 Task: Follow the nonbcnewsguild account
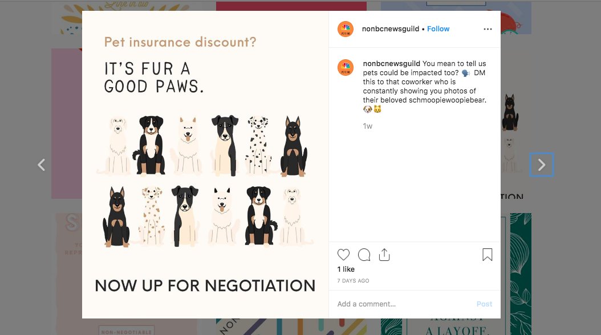click(x=438, y=28)
